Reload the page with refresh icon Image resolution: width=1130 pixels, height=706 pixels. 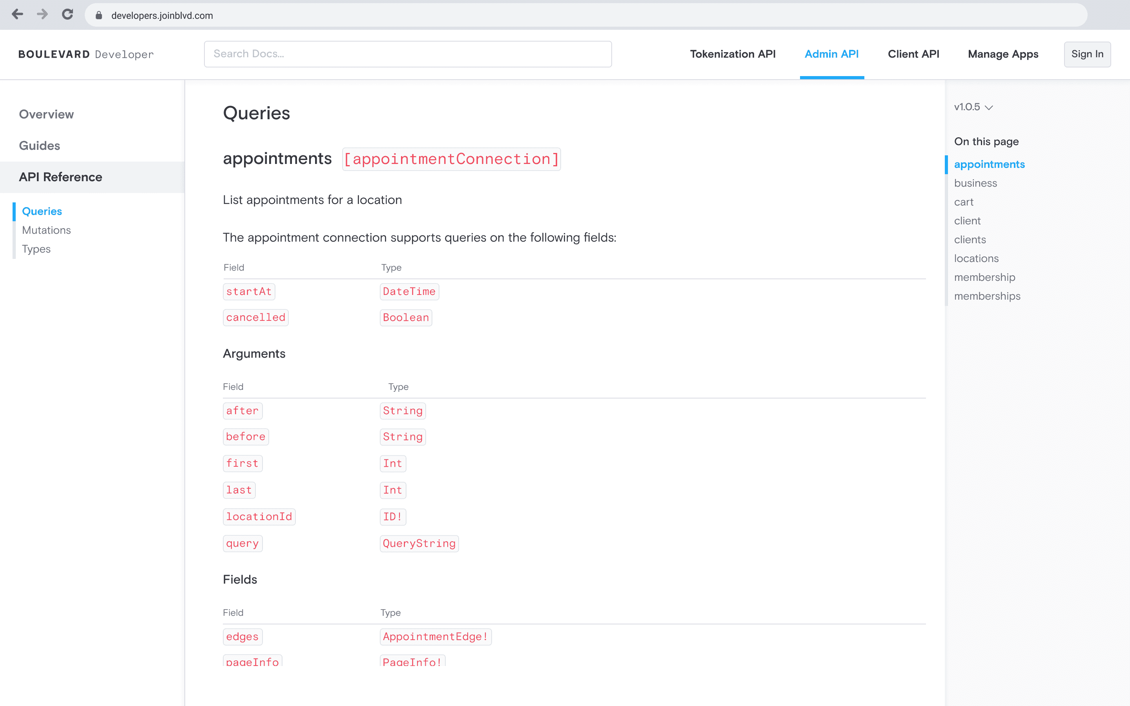click(68, 15)
